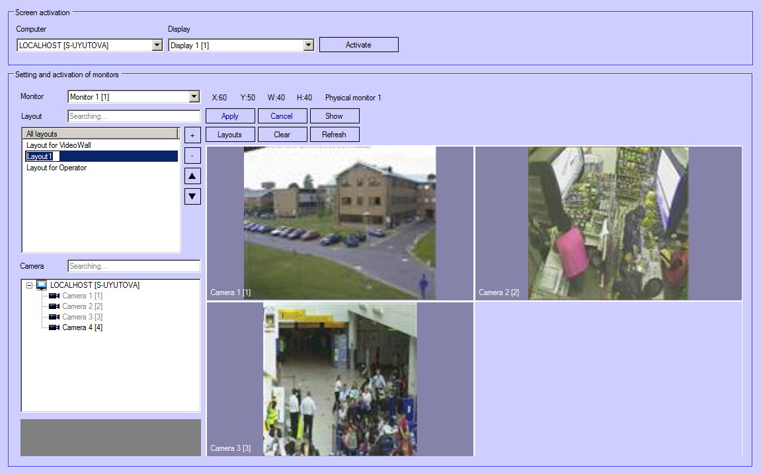Click the Refresh button
The width and height of the screenshot is (761, 474).
click(334, 135)
